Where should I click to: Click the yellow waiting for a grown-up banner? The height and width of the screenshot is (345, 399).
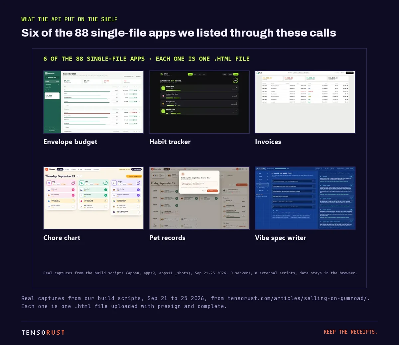(134, 176)
